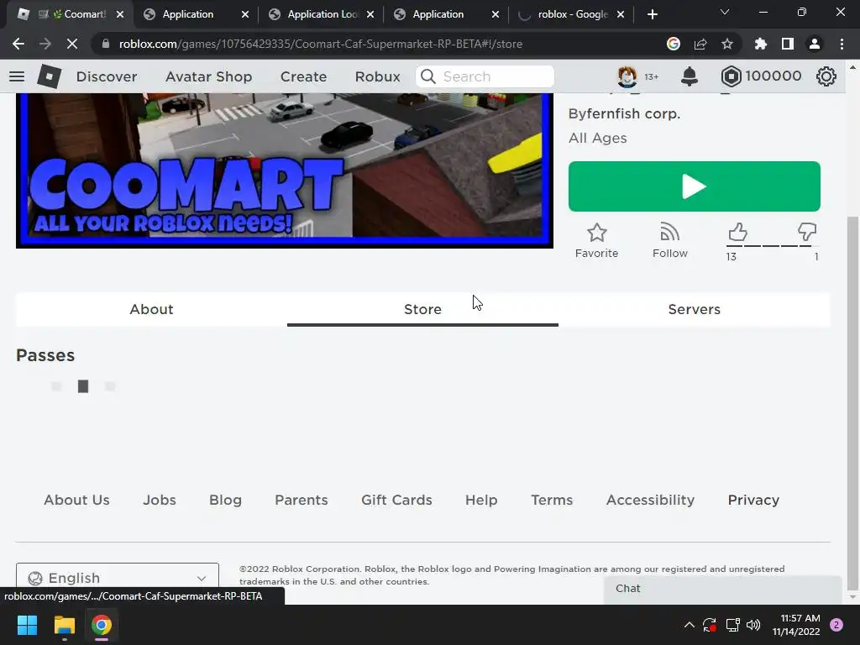The width and height of the screenshot is (860, 645).
Task: Open the Terms footer link
Action: point(552,500)
